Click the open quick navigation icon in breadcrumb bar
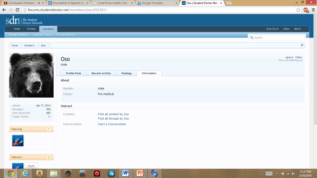The image size is (317, 178). 301,46
